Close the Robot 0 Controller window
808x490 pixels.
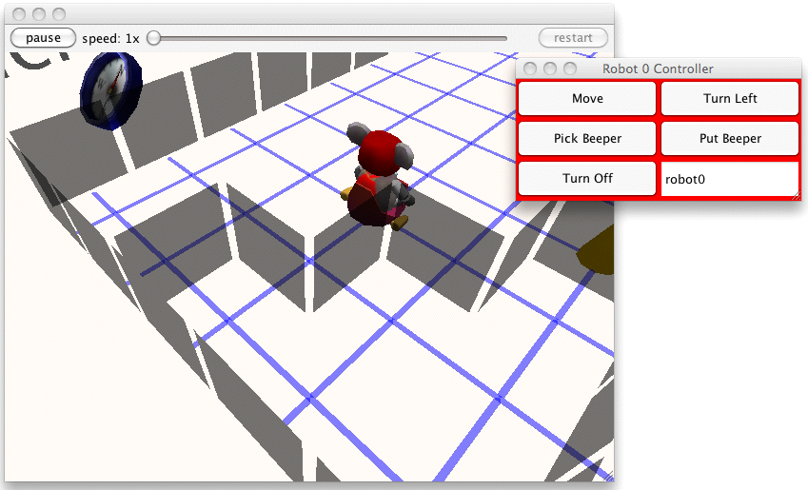pyautogui.click(x=532, y=69)
